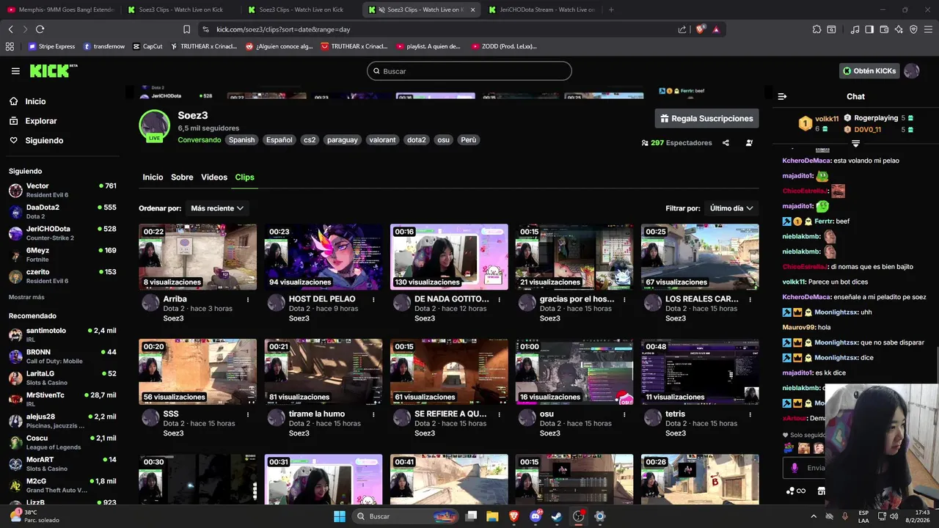The image size is (939, 528).
Task: Open browser extensions puzzle icon
Action: click(x=816, y=29)
